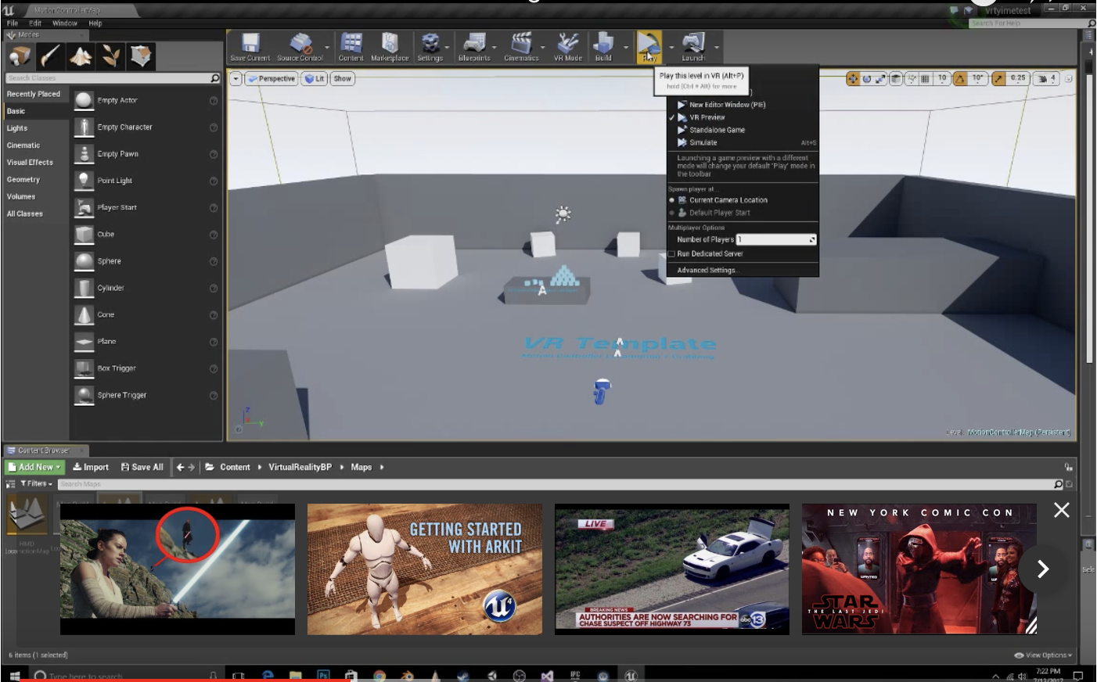Expand the Add New dropdown button
Viewport: 1097px width, 682px height.
point(34,467)
